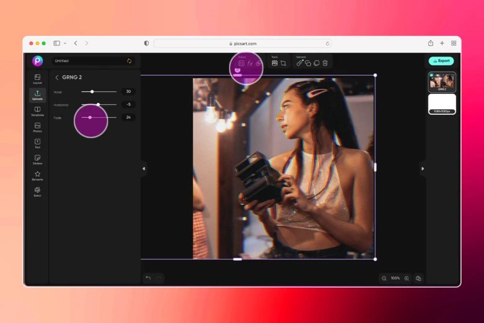484x323 pixels.
Task: Collapse the left panel with arrow handle
Action: [x=143, y=168]
